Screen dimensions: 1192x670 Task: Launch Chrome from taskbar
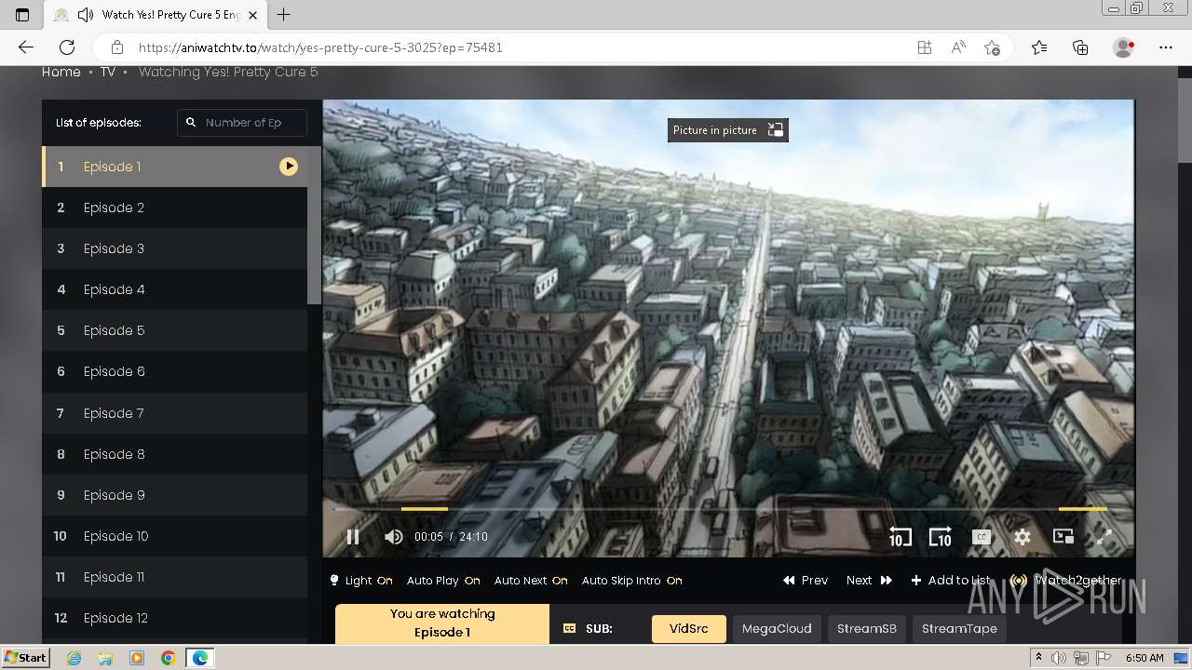(x=169, y=658)
